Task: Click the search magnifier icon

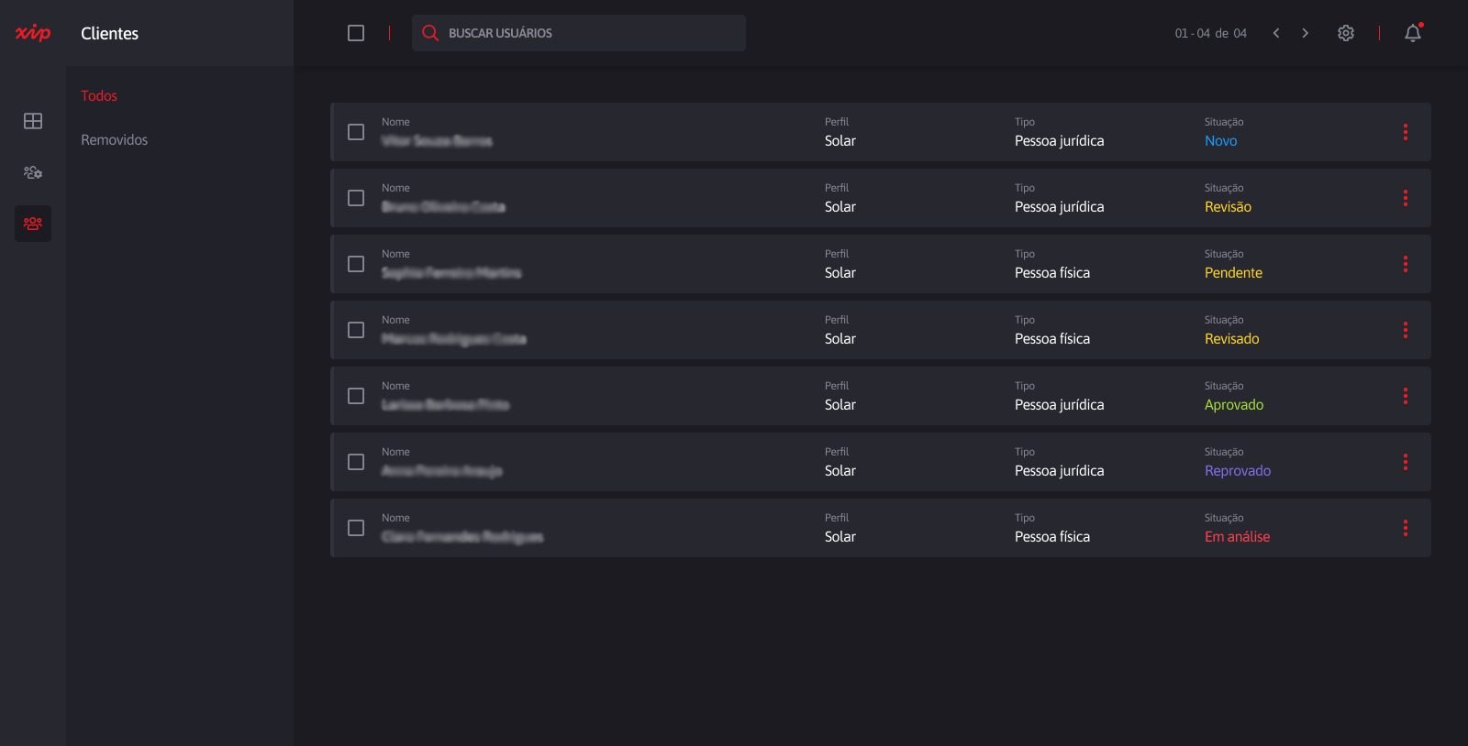Action: coord(429,33)
